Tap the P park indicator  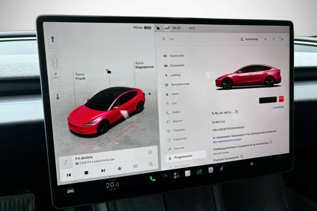[56, 74]
